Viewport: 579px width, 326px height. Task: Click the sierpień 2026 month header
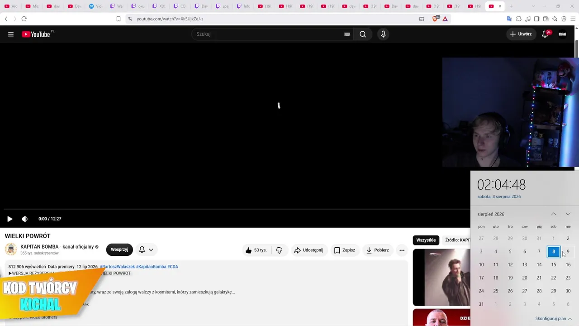[491, 214]
